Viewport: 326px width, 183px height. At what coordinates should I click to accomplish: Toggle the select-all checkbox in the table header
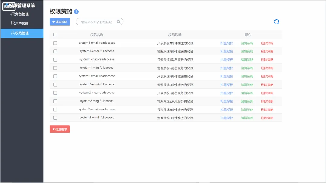tap(55, 35)
